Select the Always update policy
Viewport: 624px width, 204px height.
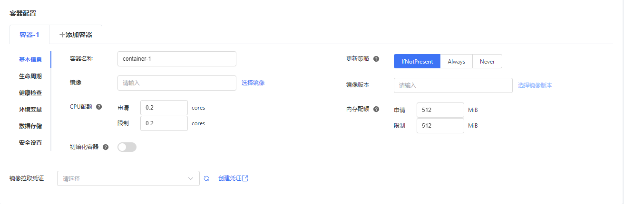coord(456,62)
